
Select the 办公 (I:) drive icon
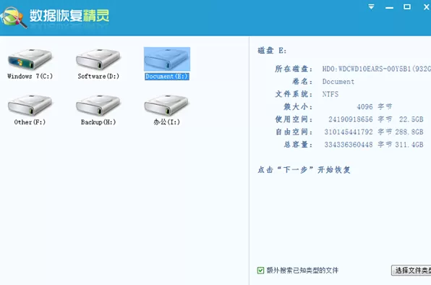tap(166, 105)
